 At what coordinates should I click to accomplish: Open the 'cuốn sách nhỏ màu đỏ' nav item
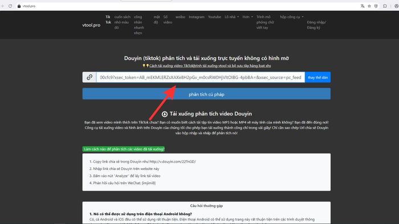pyautogui.click(x=122, y=22)
